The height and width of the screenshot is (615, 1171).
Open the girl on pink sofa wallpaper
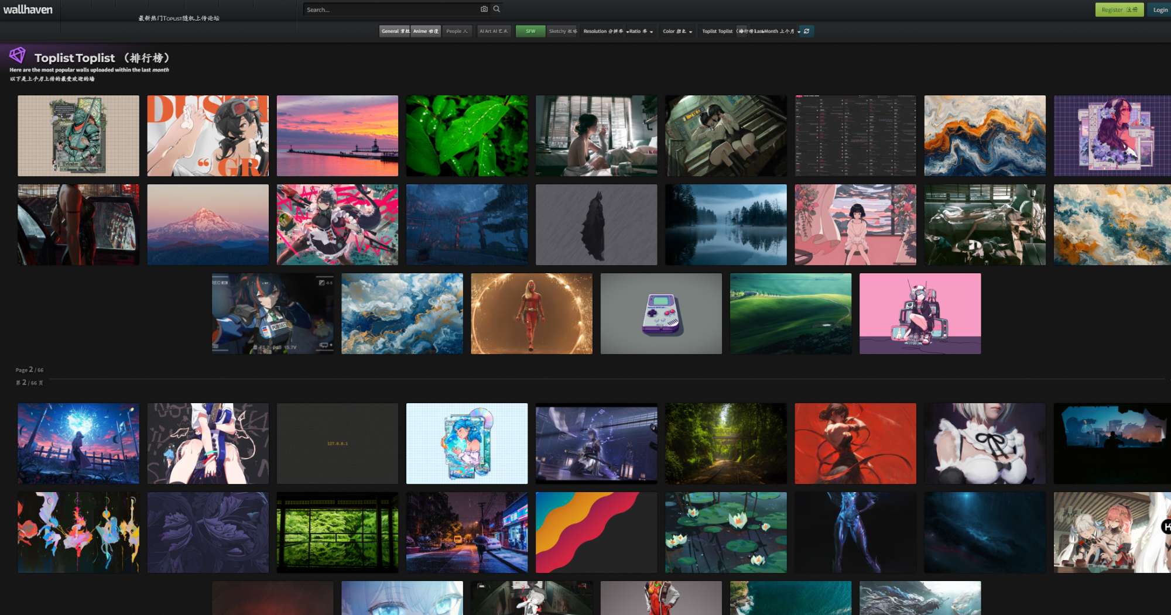click(855, 225)
